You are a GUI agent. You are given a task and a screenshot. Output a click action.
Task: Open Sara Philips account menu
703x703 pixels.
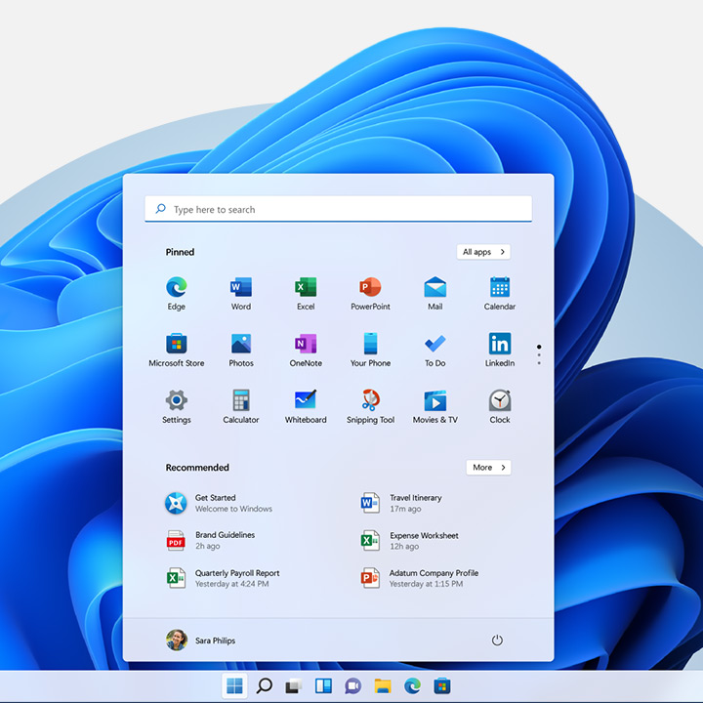[x=201, y=641]
